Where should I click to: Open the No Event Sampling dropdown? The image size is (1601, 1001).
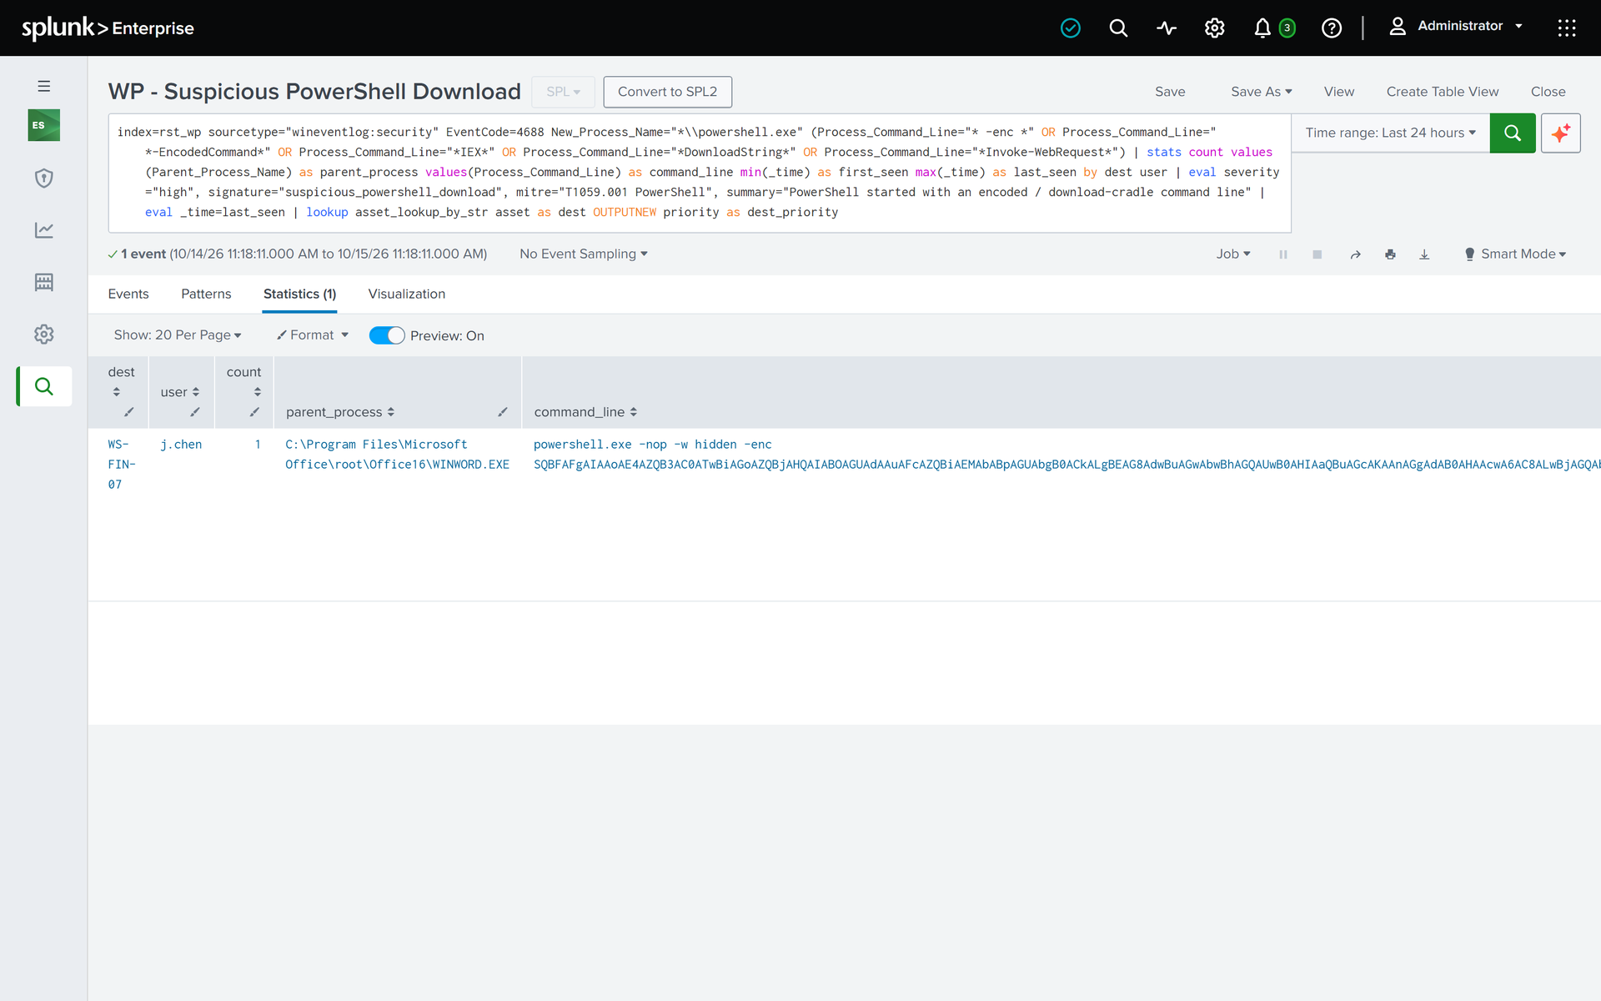[x=584, y=254]
